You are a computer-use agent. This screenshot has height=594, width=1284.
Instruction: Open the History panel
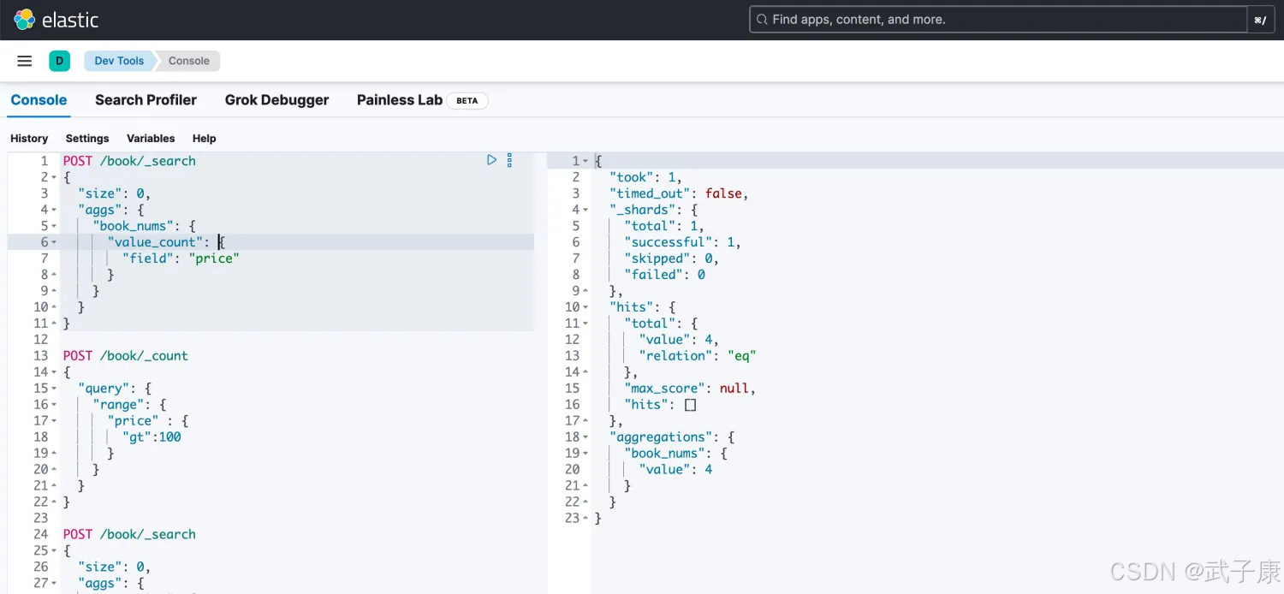coord(29,139)
